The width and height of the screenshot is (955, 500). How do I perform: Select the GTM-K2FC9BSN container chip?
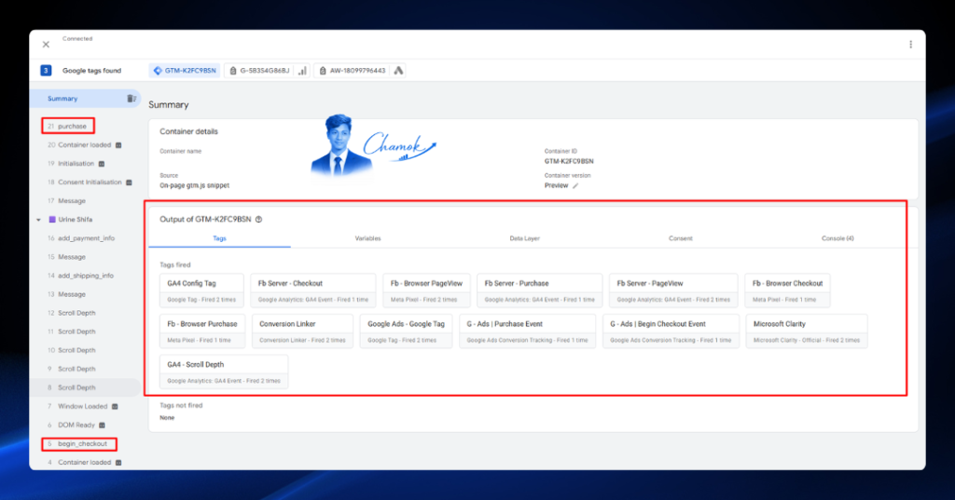185,71
